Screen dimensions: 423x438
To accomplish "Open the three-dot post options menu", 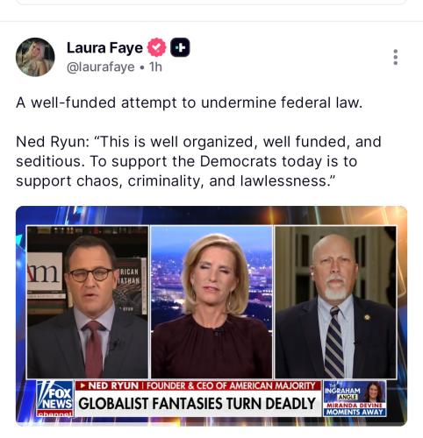I will tap(395, 57).
